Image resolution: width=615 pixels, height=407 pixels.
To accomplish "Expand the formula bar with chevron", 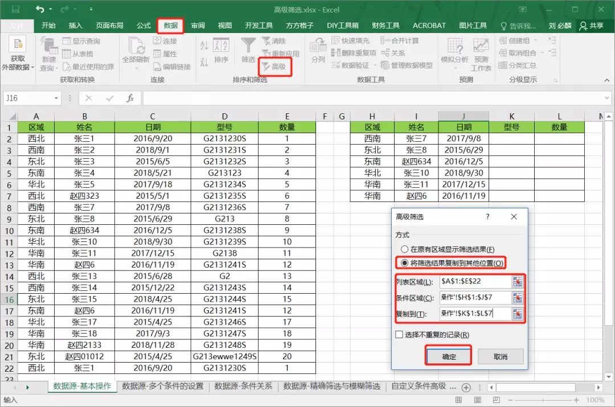I will point(607,98).
